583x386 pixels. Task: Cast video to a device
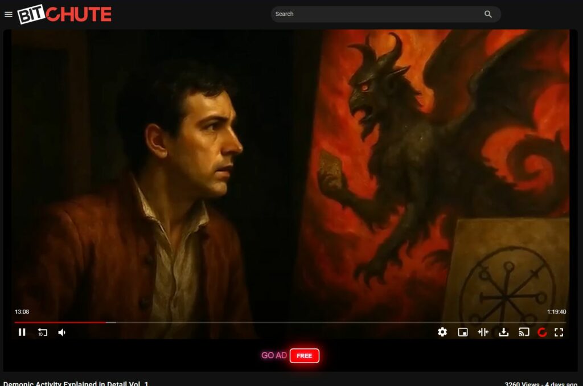tap(524, 332)
